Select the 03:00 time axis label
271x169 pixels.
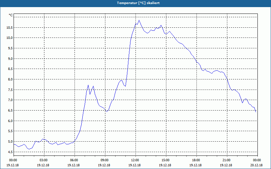click(44, 160)
